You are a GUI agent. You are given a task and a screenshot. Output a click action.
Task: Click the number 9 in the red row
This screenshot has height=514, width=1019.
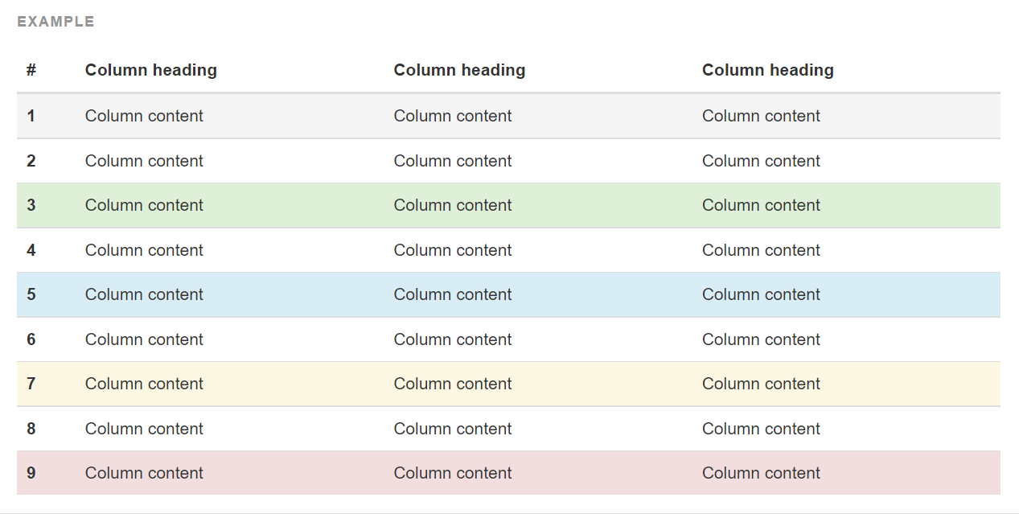(x=31, y=473)
